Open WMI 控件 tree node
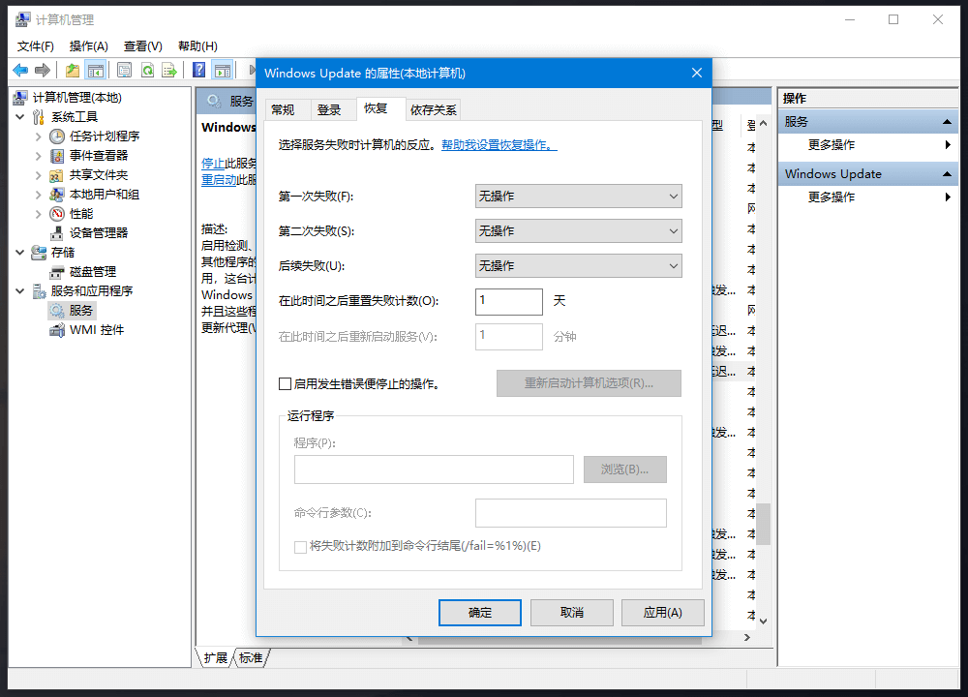The width and height of the screenshot is (968, 697). pyautogui.click(x=96, y=330)
